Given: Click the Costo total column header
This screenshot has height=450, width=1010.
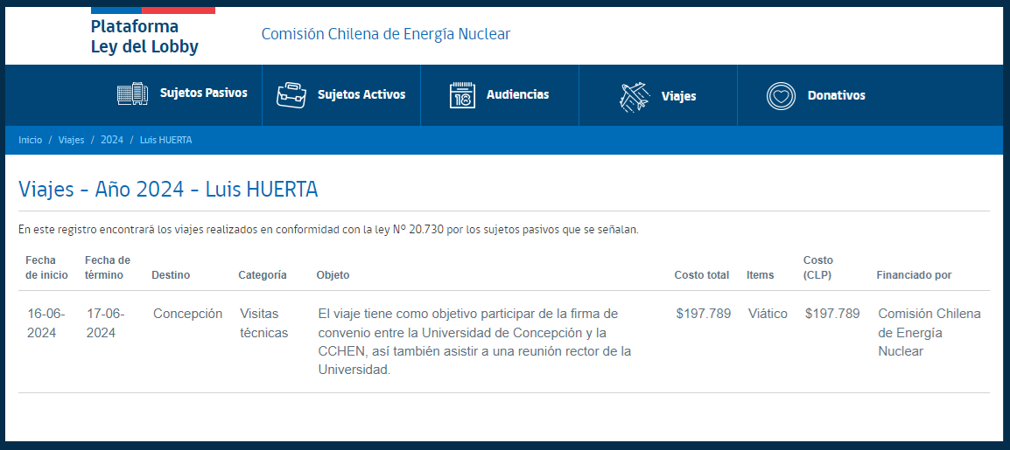Looking at the screenshot, I should [701, 275].
